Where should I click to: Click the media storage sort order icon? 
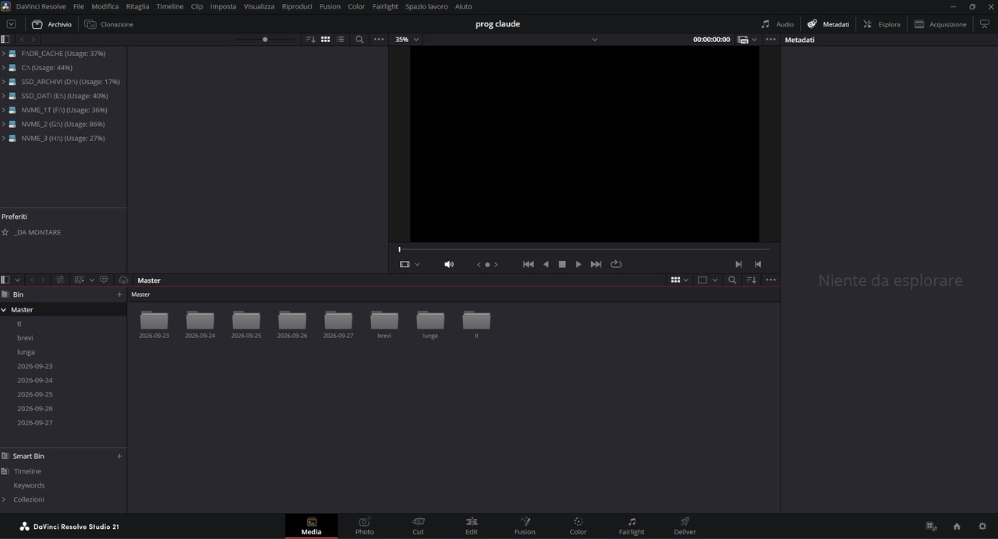pos(310,39)
